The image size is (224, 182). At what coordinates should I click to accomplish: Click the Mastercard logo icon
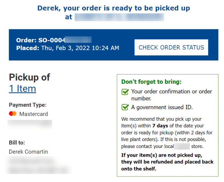(x=13, y=114)
